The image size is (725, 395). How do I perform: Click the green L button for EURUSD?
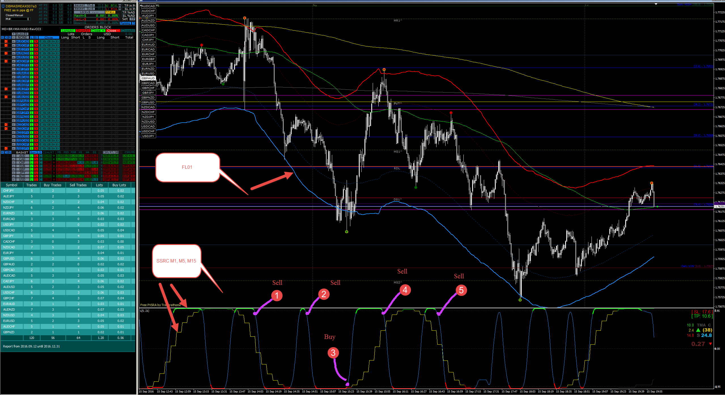(32, 97)
